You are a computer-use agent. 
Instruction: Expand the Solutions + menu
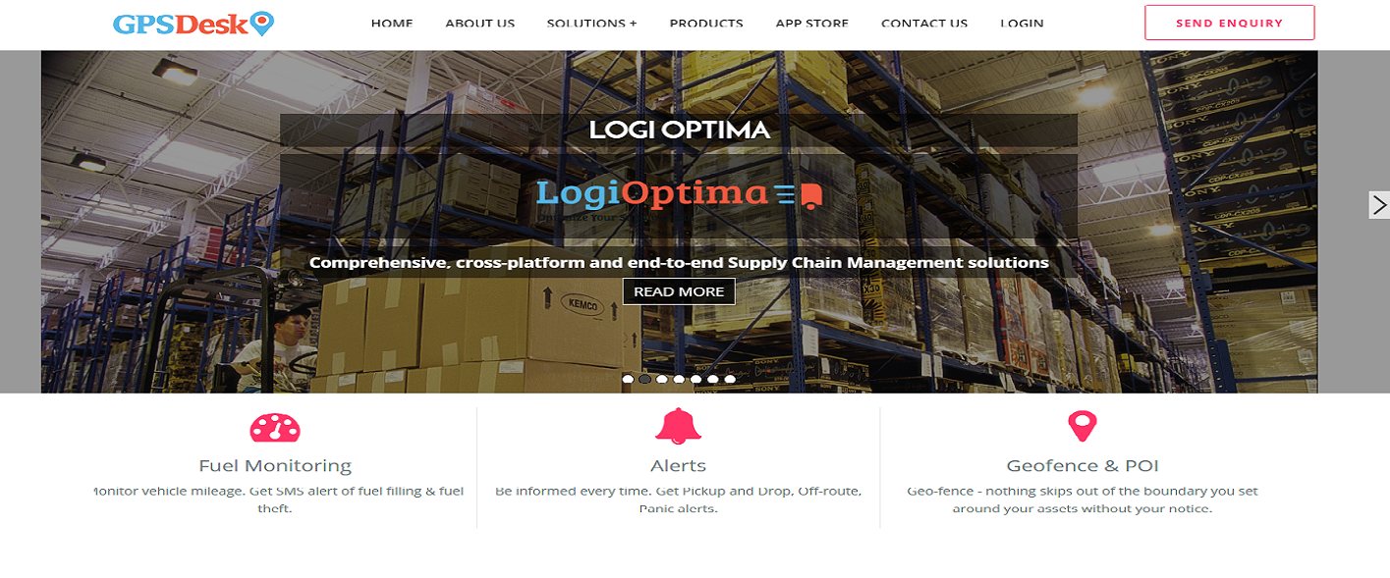click(x=591, y=24)
